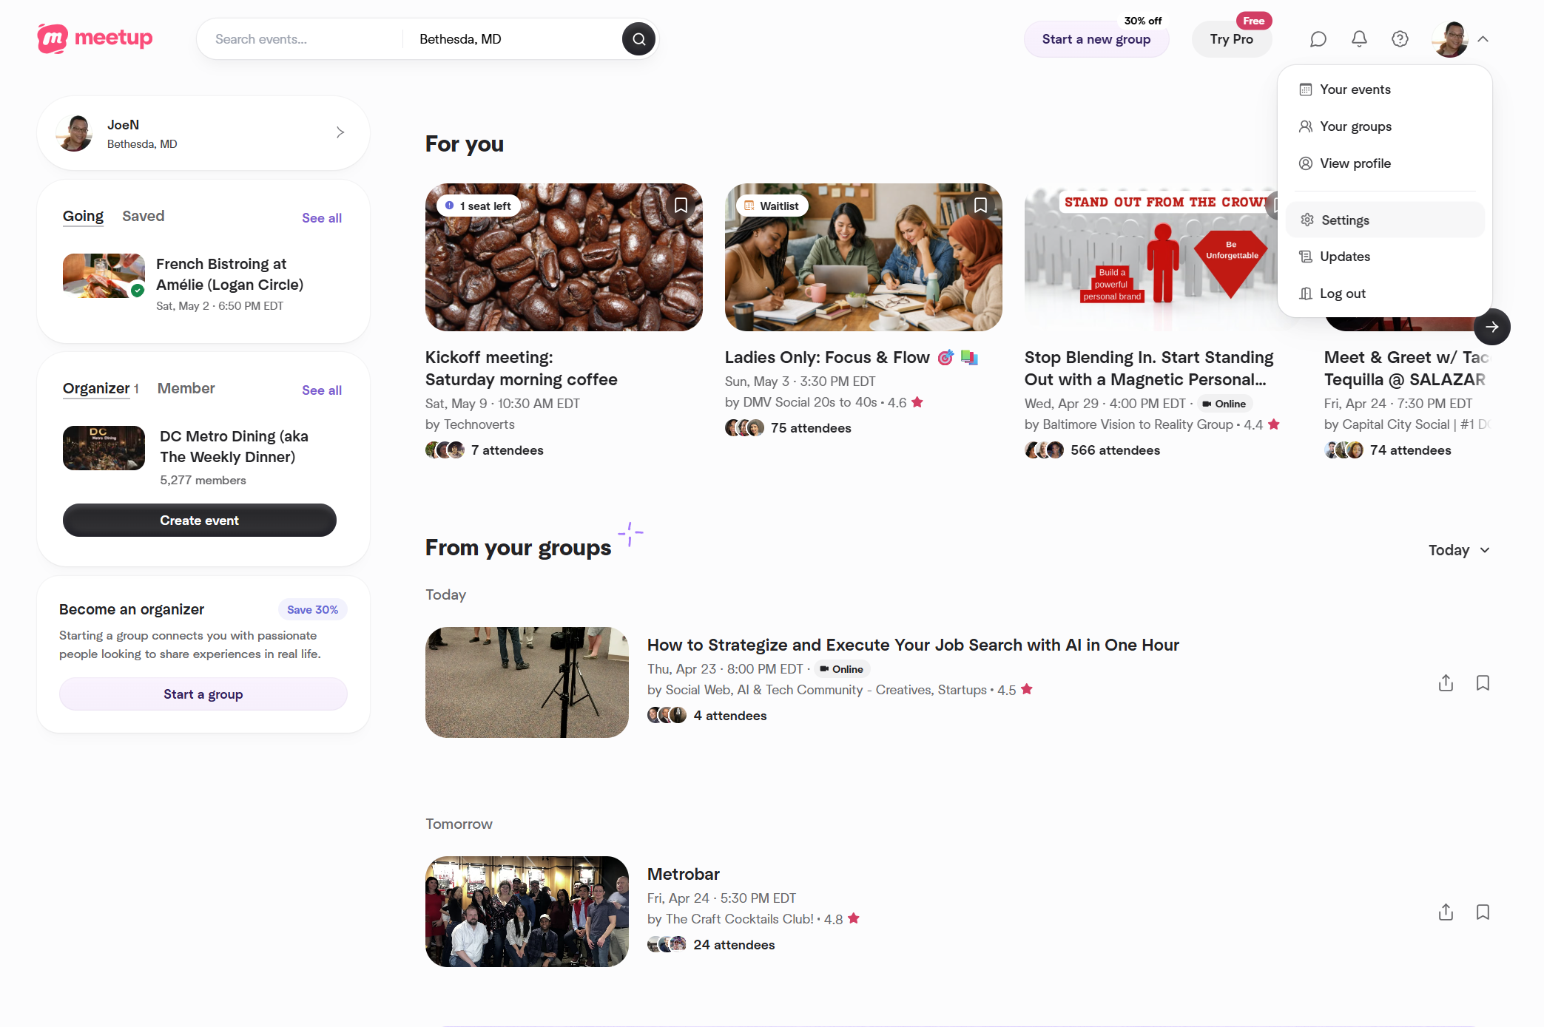Select Your groups in account menu
The width and height of the screenshot is (1544, 1027).
coord(1384,126)
